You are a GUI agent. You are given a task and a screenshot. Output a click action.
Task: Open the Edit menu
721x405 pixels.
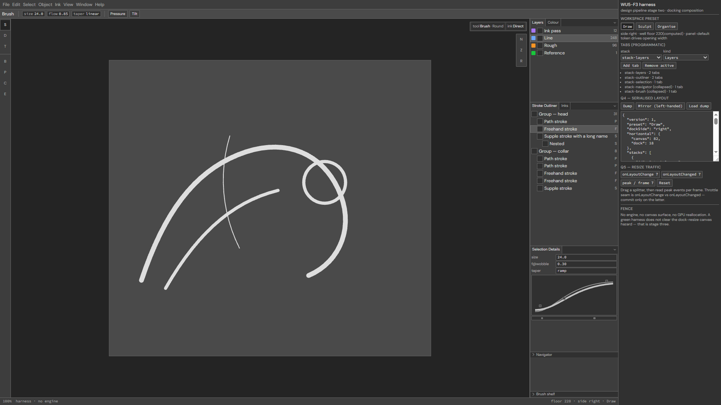click(x=16, y=4)
